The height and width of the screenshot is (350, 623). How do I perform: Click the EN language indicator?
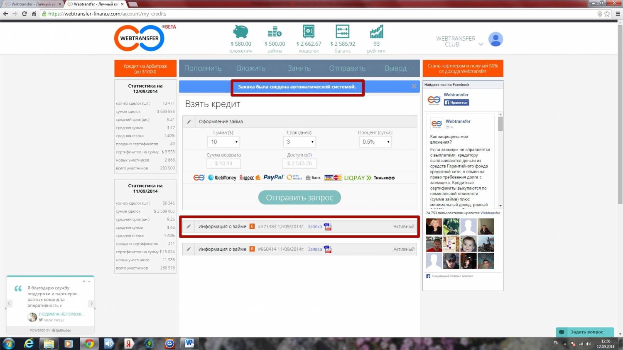556,343
